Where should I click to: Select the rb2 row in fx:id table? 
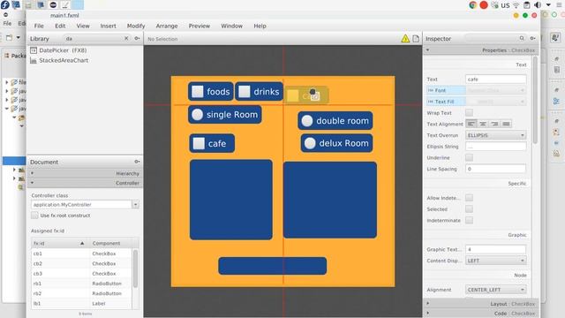tap(81, 293)
